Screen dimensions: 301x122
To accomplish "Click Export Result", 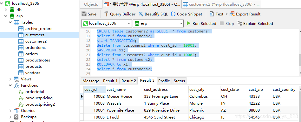I will (x=245, y=14).
